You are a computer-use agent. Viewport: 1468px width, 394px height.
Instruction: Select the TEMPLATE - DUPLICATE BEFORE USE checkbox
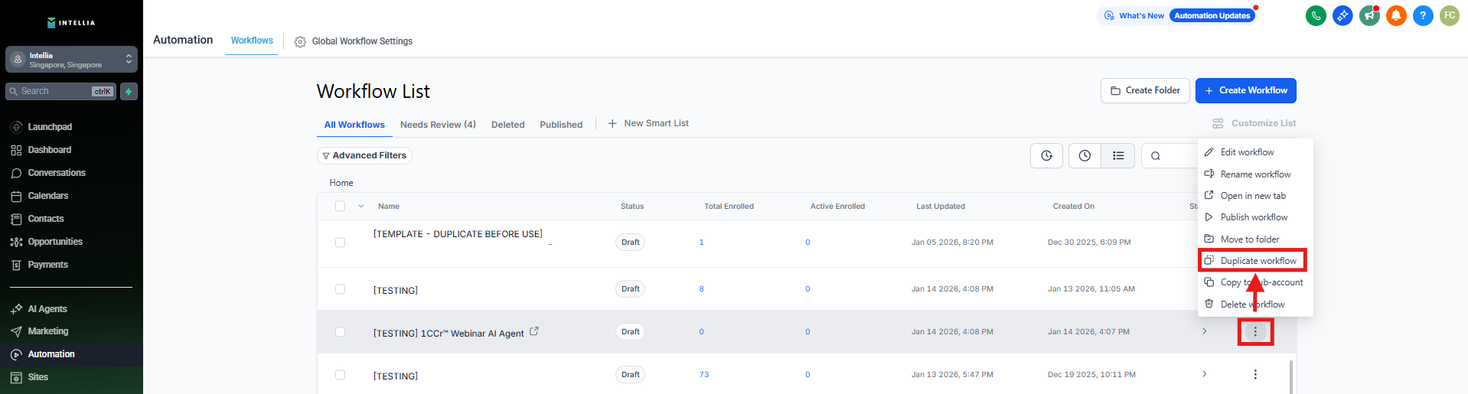click(341, 243)
